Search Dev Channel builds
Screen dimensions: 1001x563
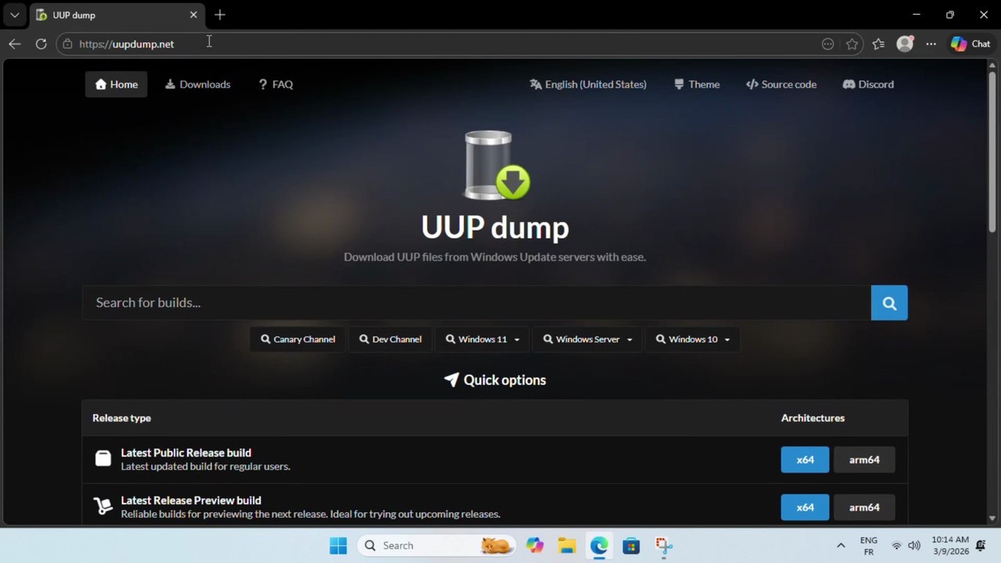pos(390,339)
